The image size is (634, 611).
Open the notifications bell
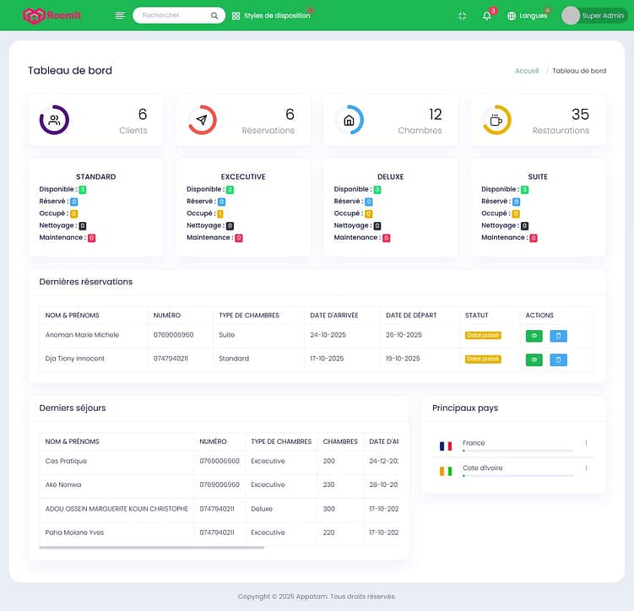[487, 16]
